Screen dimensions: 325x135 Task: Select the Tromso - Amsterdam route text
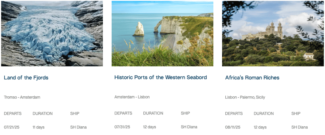22,97
